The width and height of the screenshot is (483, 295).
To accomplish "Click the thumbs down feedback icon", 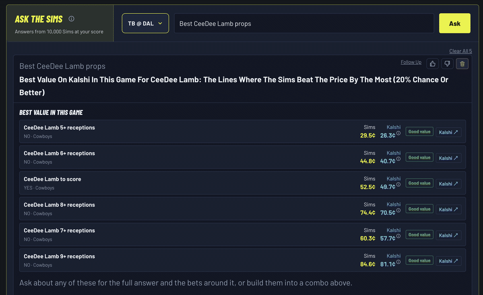I will pyautogui.click(x=448, y=64).
